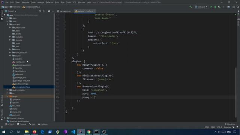The height and width of the screenshot is (135, 240).
Task: Expand the .jekyll-cache folder
Action: [x=10, y=27]
